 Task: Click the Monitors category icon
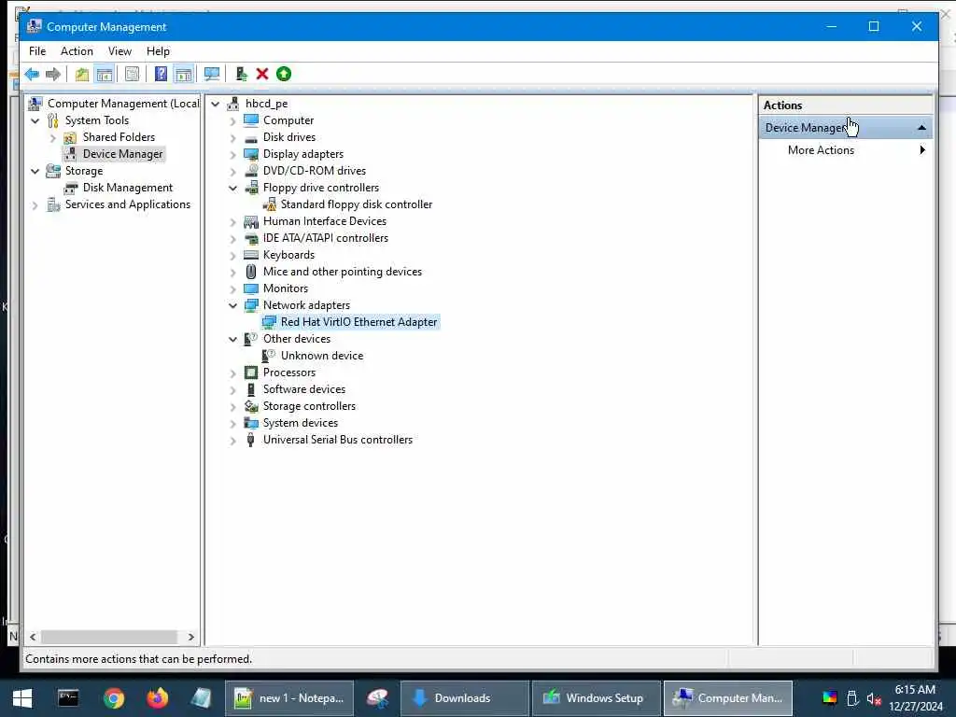(x=250, y=288)
